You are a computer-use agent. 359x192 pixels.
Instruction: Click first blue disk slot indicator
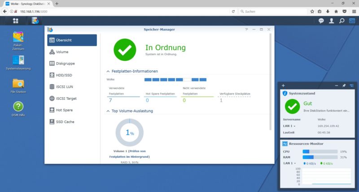[148, 80]
